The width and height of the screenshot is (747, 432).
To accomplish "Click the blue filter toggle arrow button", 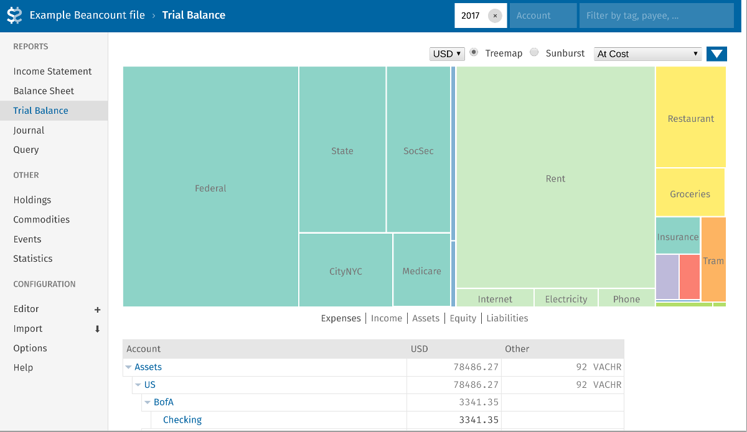I will [716, 54].
